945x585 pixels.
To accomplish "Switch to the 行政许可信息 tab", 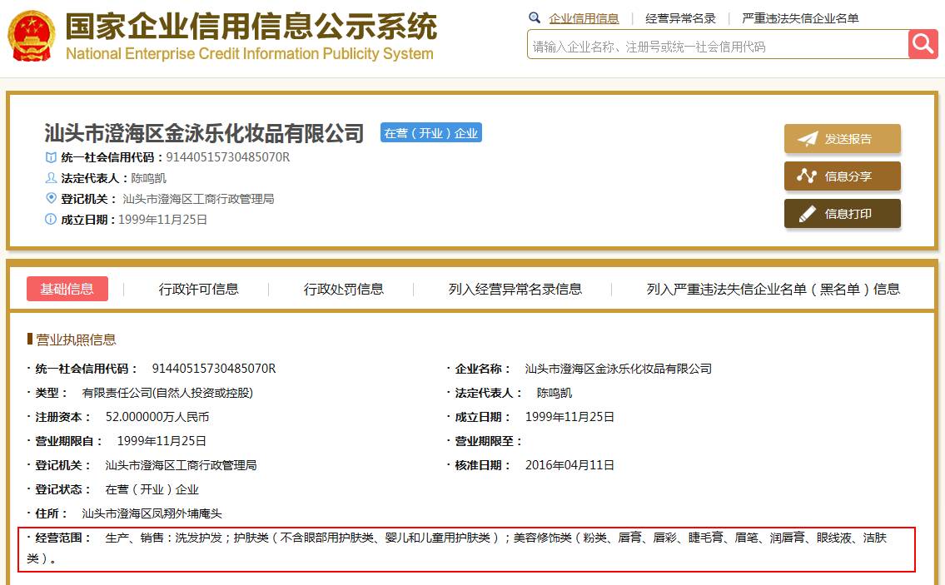I will [x=198, y=290].
